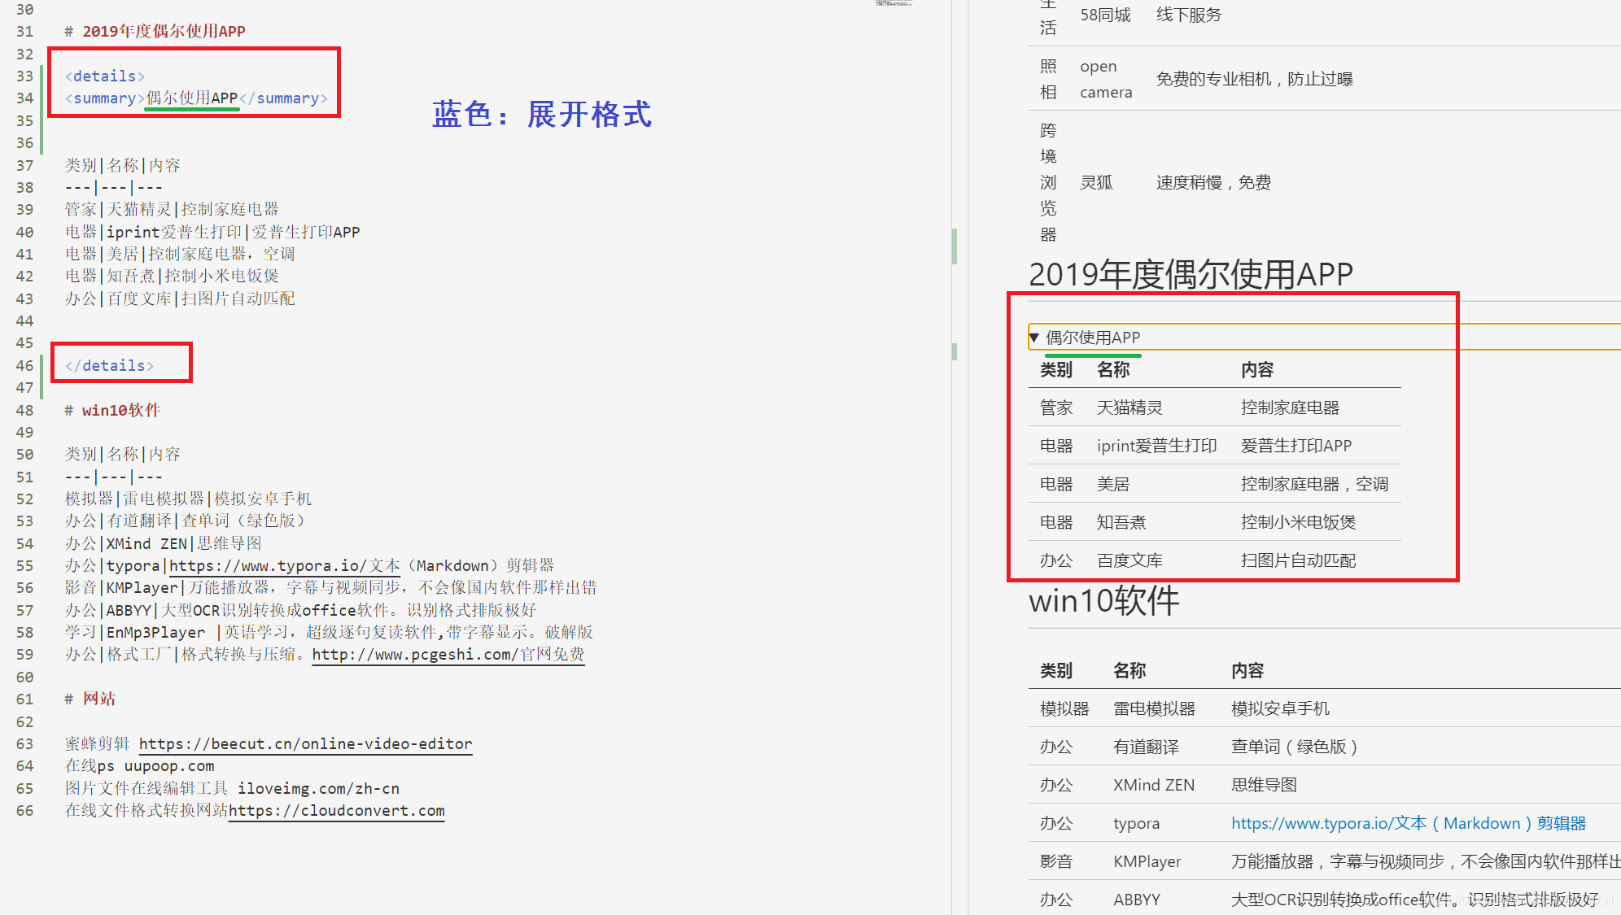The height and width of the screenshot is (915, 1621).
Task: Click the beecut.cn online-video-editor link in editor
Action: [305, 743]
